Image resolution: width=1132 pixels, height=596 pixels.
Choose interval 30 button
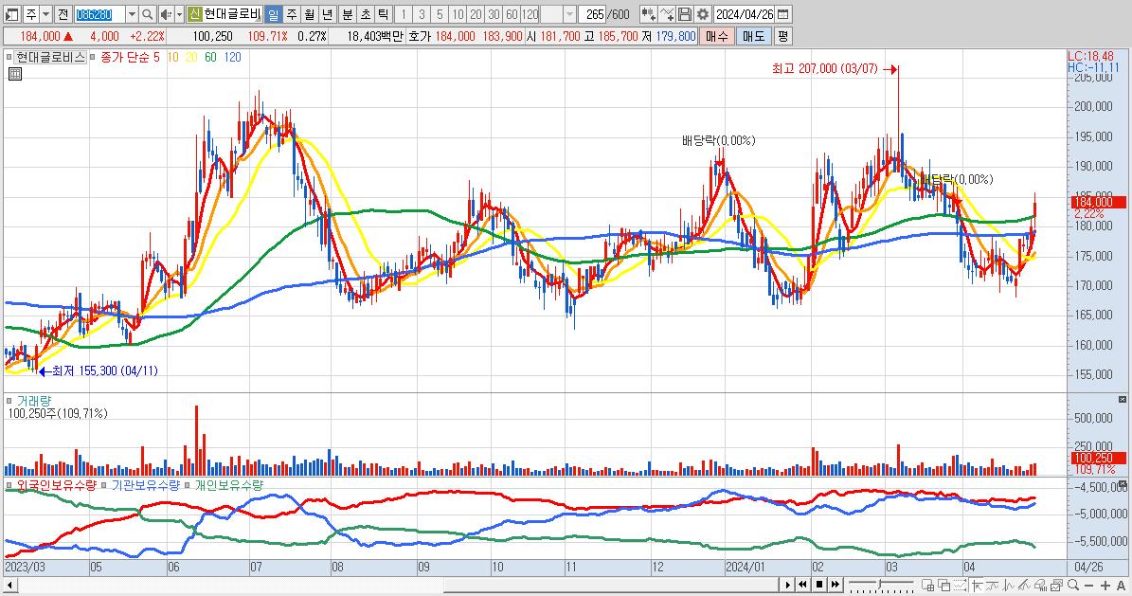pos(494,14)
